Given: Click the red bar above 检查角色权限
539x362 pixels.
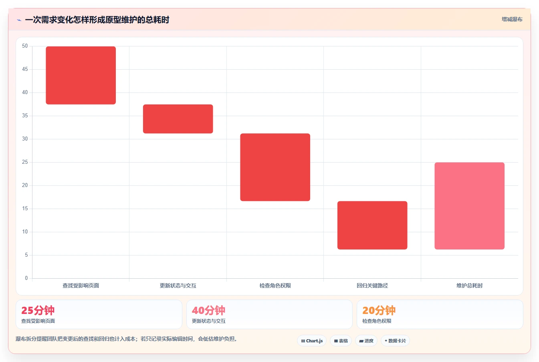Looking at the screenshot, I should point(275,167).
